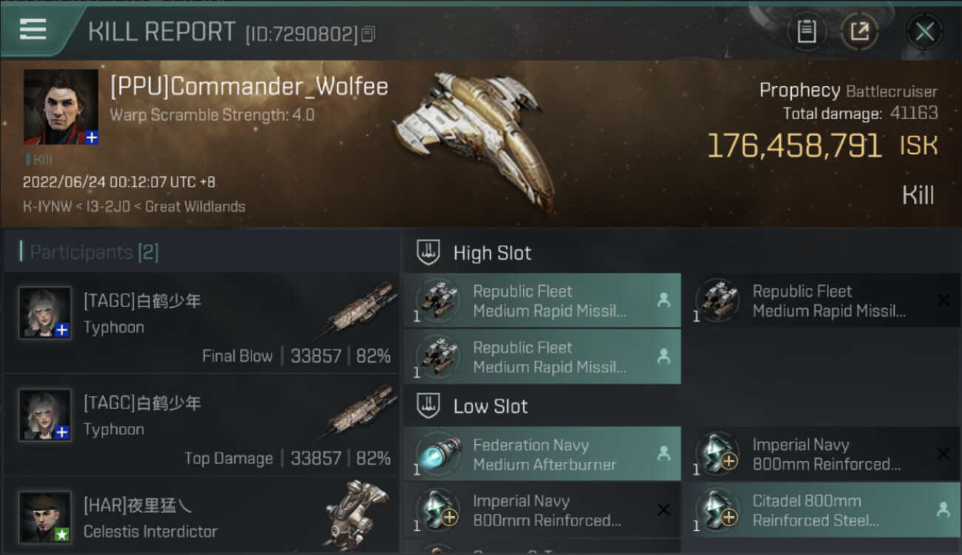962x555 pixels.
Task: Click the Participants [2] header
Action: (94, 252)
